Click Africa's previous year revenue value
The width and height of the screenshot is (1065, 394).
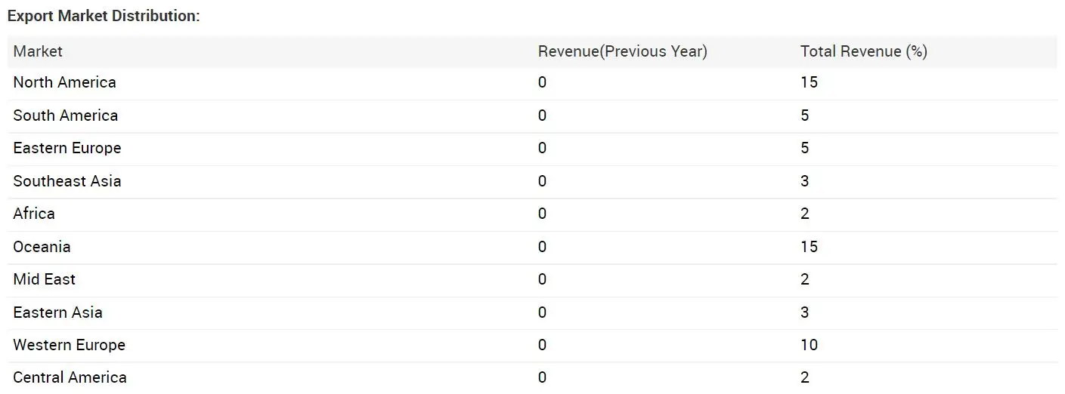542,214
